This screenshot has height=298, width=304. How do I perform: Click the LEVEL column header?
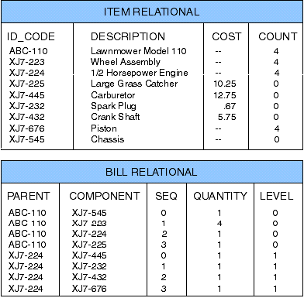coord(277,196)
